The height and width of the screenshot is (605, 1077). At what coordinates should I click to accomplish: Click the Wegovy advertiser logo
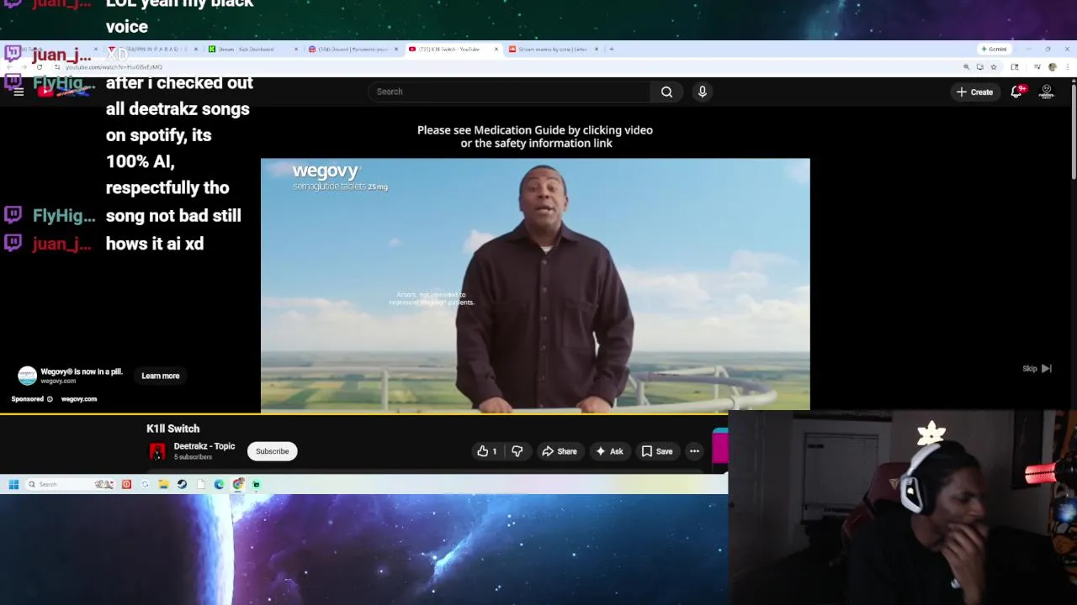pyautogui.click(x=27, y=376)
